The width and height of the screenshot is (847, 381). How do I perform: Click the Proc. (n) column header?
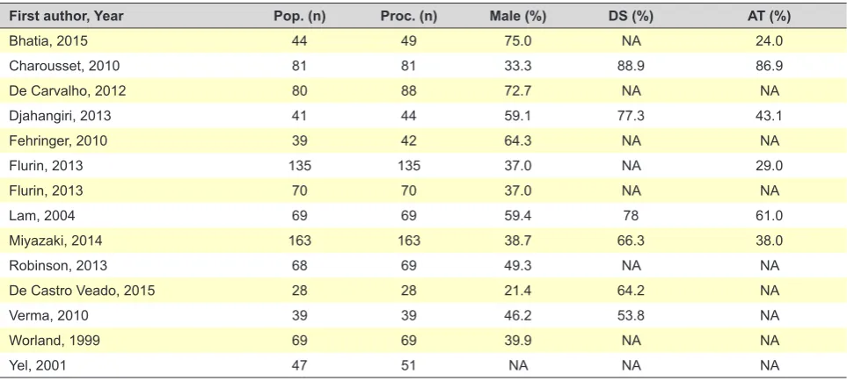point(408,16)
